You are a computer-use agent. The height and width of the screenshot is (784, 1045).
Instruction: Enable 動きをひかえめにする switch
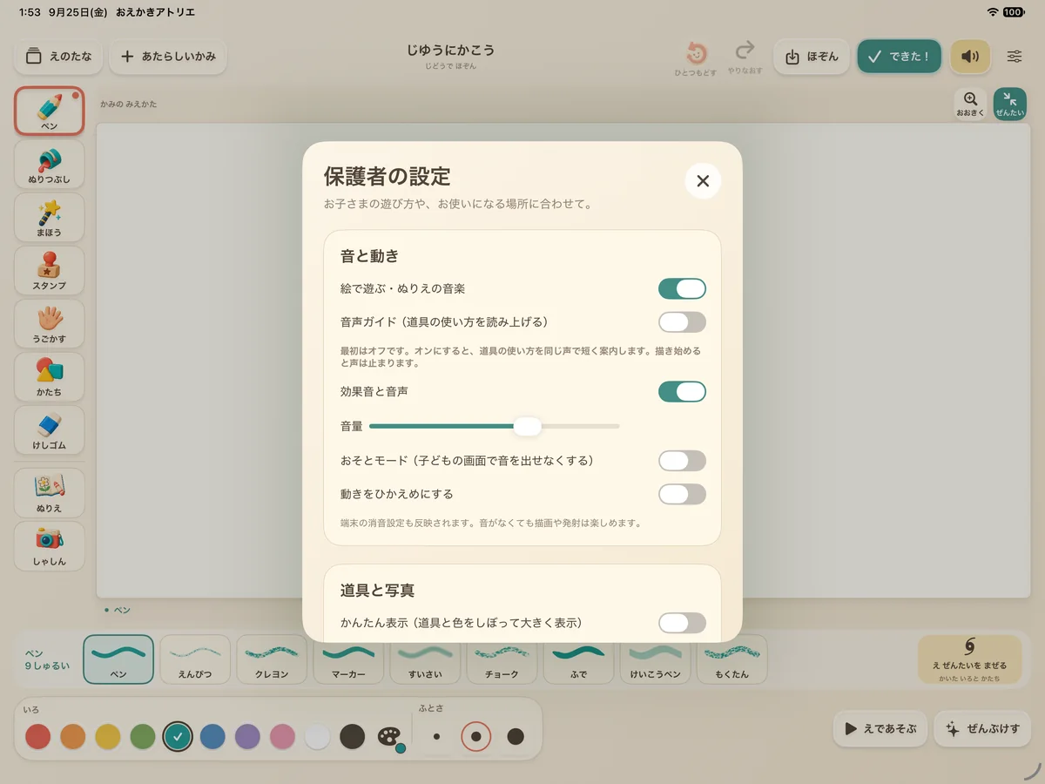point(682,495)
